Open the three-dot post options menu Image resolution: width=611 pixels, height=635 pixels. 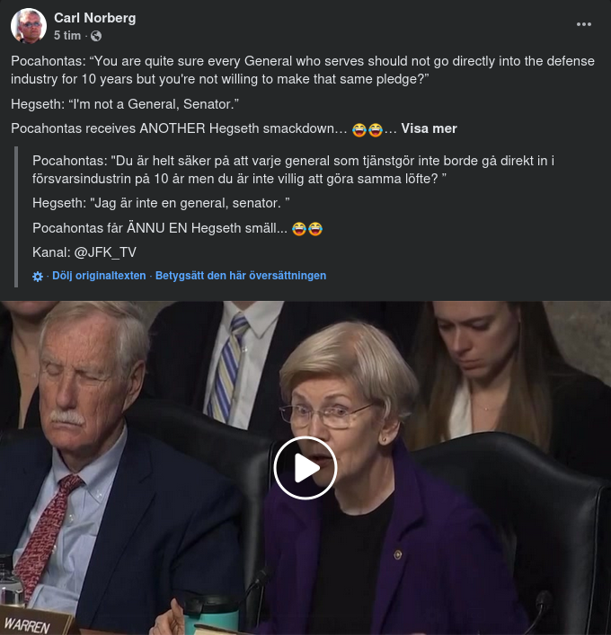584,24
